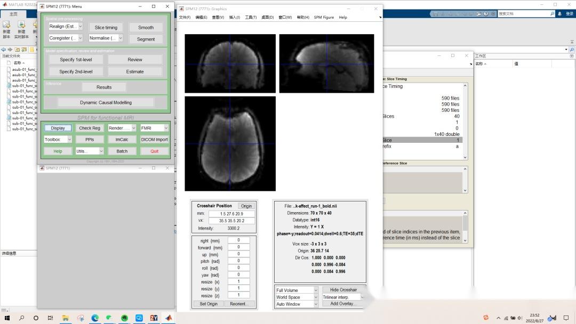This screenshot has width=576, height=324.
Task: Open the SPM Figure menu
Action: pyautogui.click(x=324, y=17)
